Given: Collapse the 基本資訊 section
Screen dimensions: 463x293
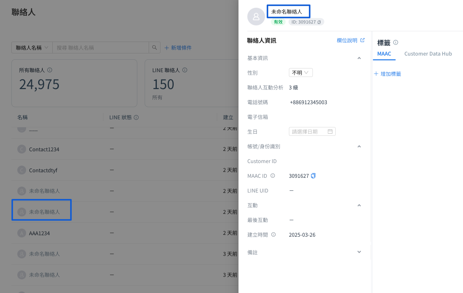Looking at the screenshot, I should [359, 58].
